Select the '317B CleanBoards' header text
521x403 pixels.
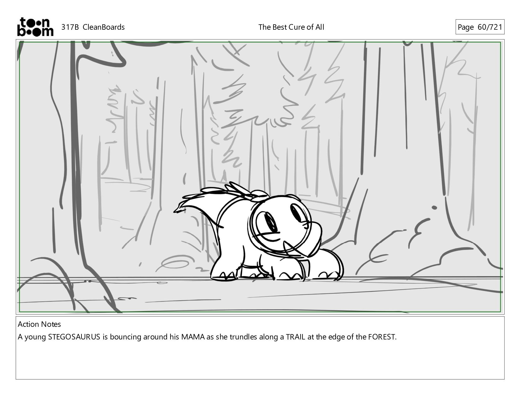(x=93, y=27)
